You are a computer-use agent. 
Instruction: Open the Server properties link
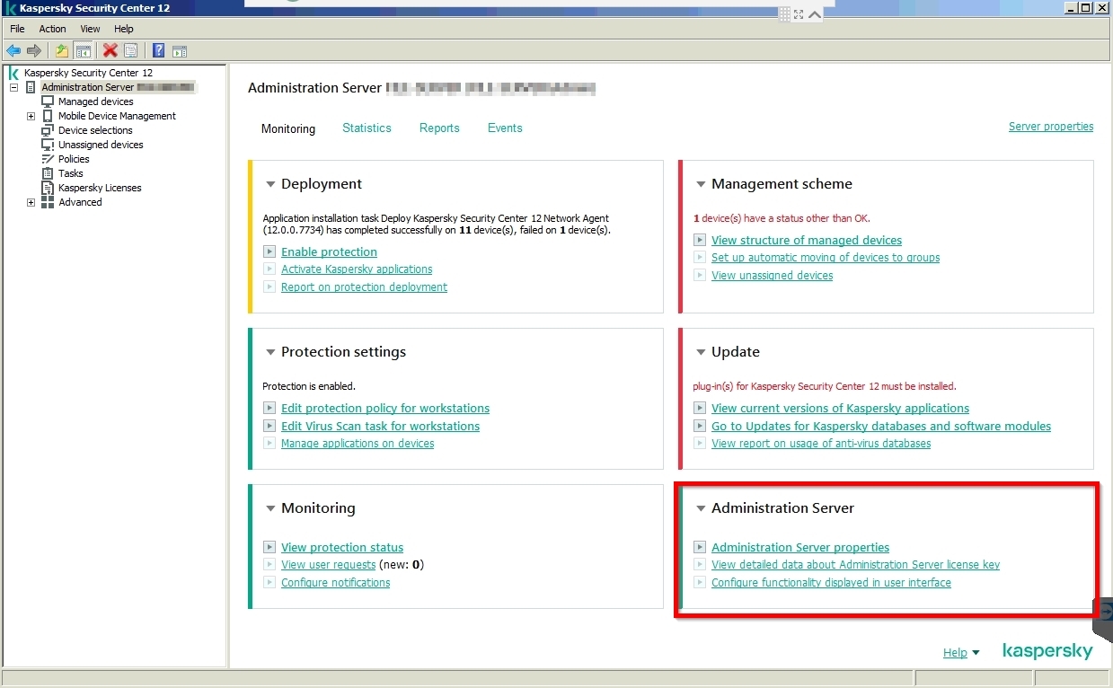coord(1051,127)
